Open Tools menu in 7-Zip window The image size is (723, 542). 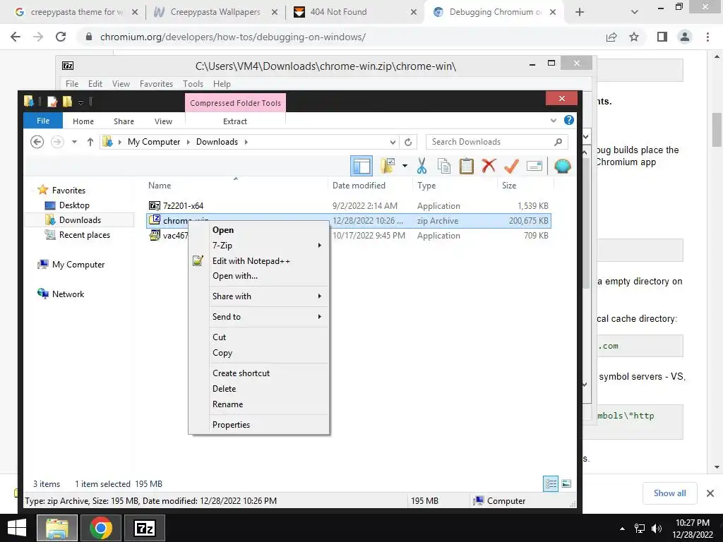pos(193,84)
